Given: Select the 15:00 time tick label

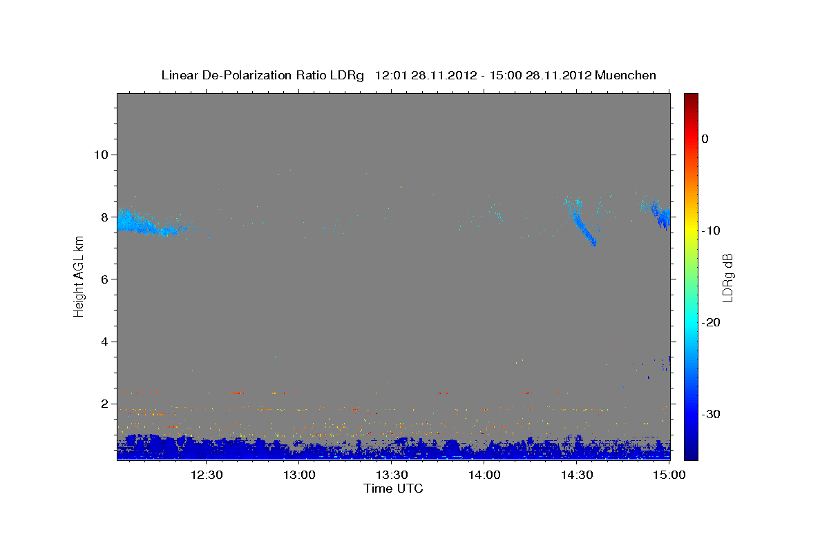Looking at the screenshot, I should 669,475.
